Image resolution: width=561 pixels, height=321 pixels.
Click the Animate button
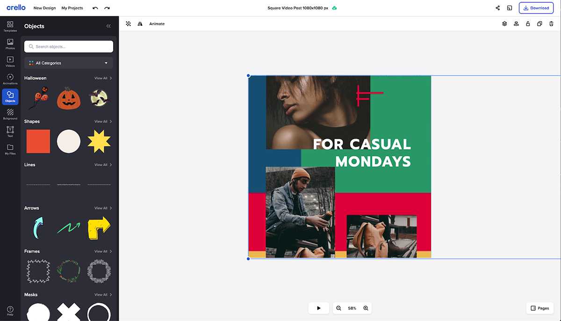coord(157,24)
